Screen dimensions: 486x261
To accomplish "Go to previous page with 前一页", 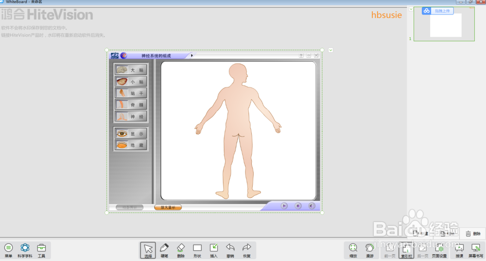I will coord(390,250).
